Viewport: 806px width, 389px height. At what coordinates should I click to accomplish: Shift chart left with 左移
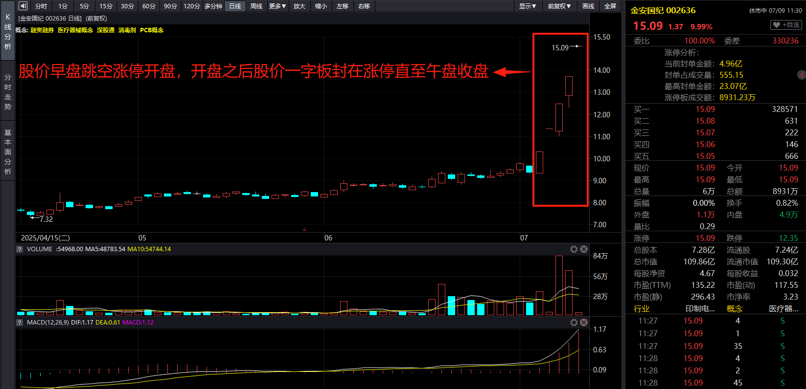(343, 6)
